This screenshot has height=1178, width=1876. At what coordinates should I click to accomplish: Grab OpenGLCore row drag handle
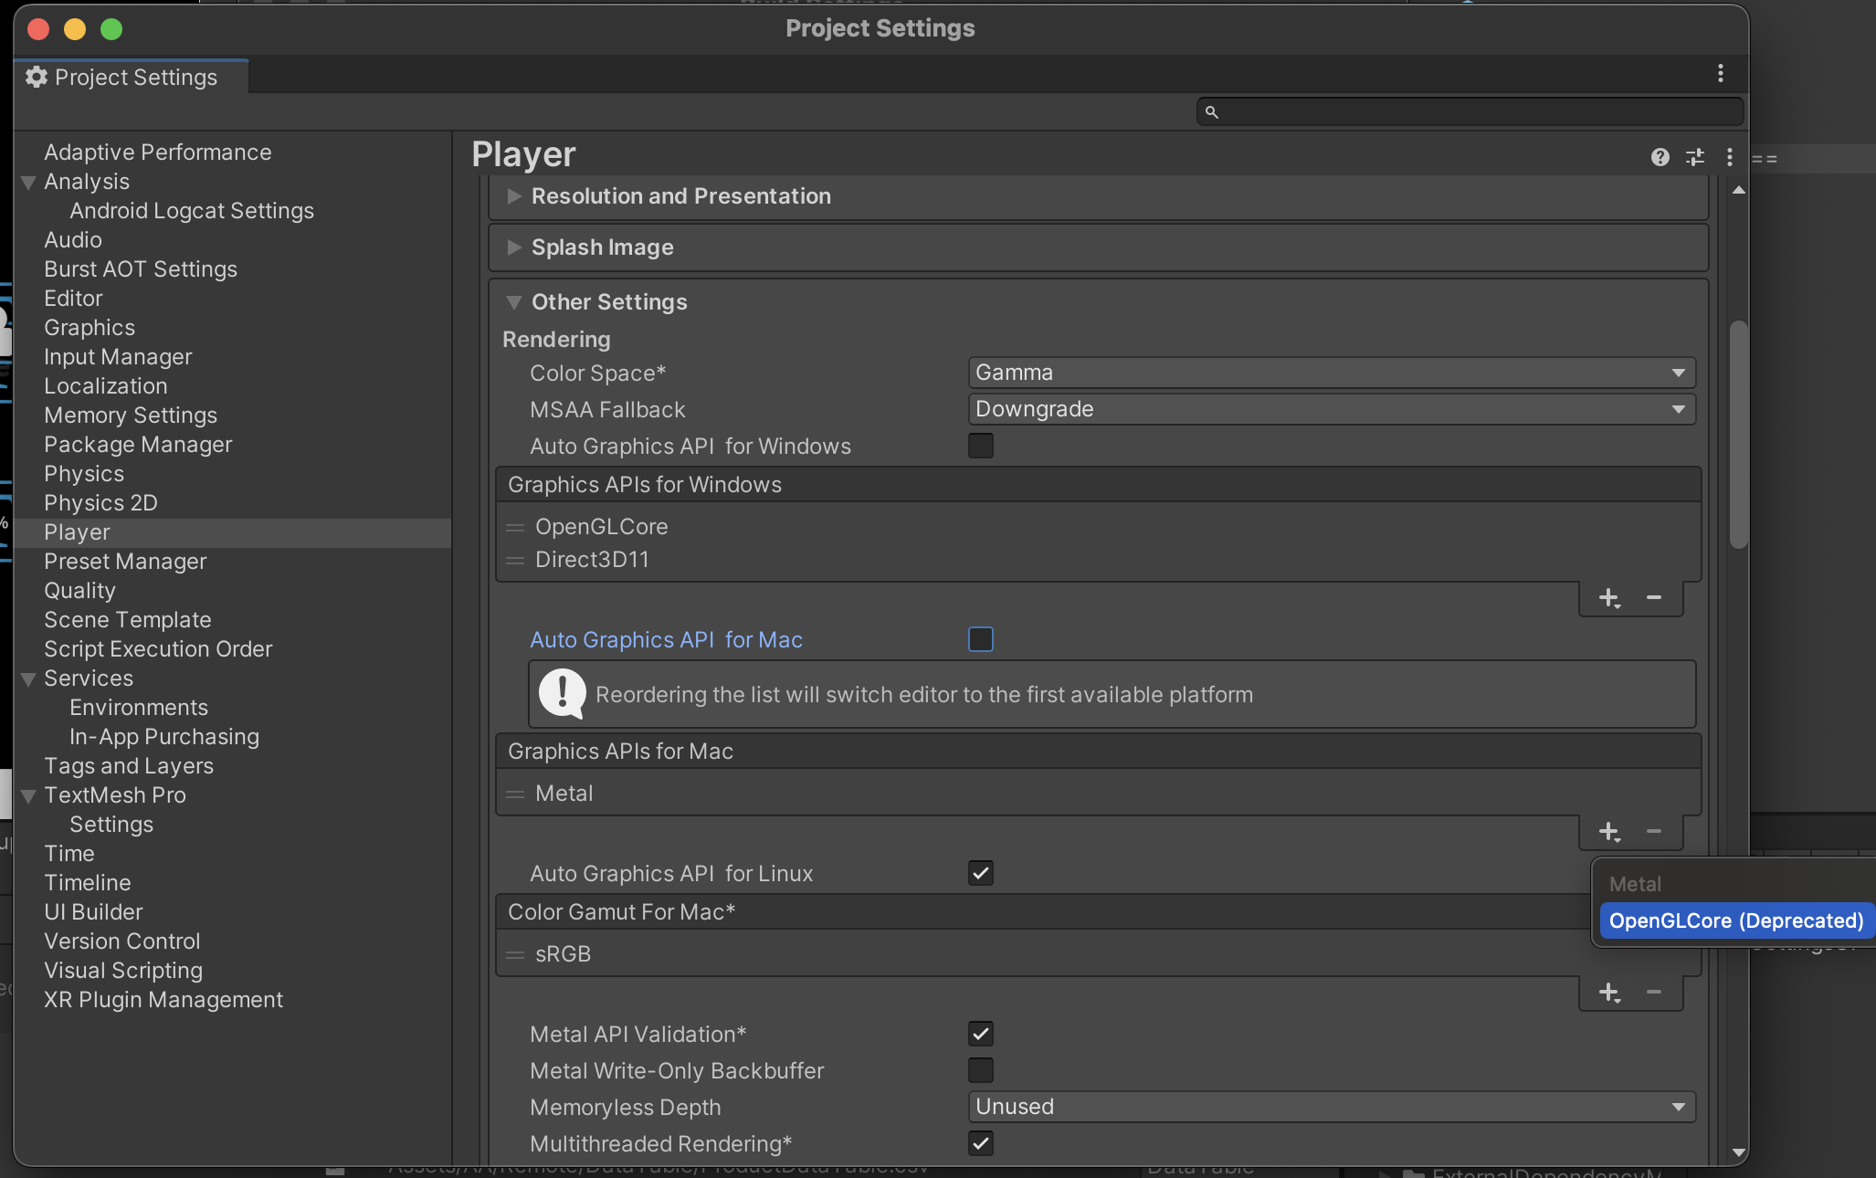(515, 528)
